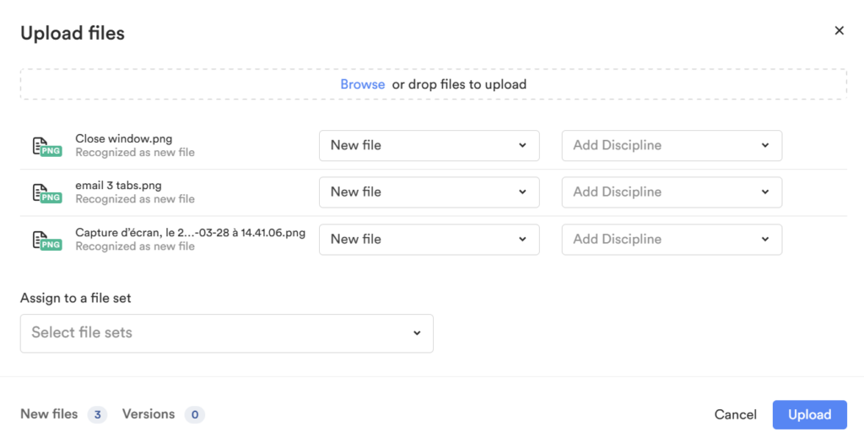Expand Add Discipline for email 3 tabs.png
864x443 pixels.
[672, 192]
